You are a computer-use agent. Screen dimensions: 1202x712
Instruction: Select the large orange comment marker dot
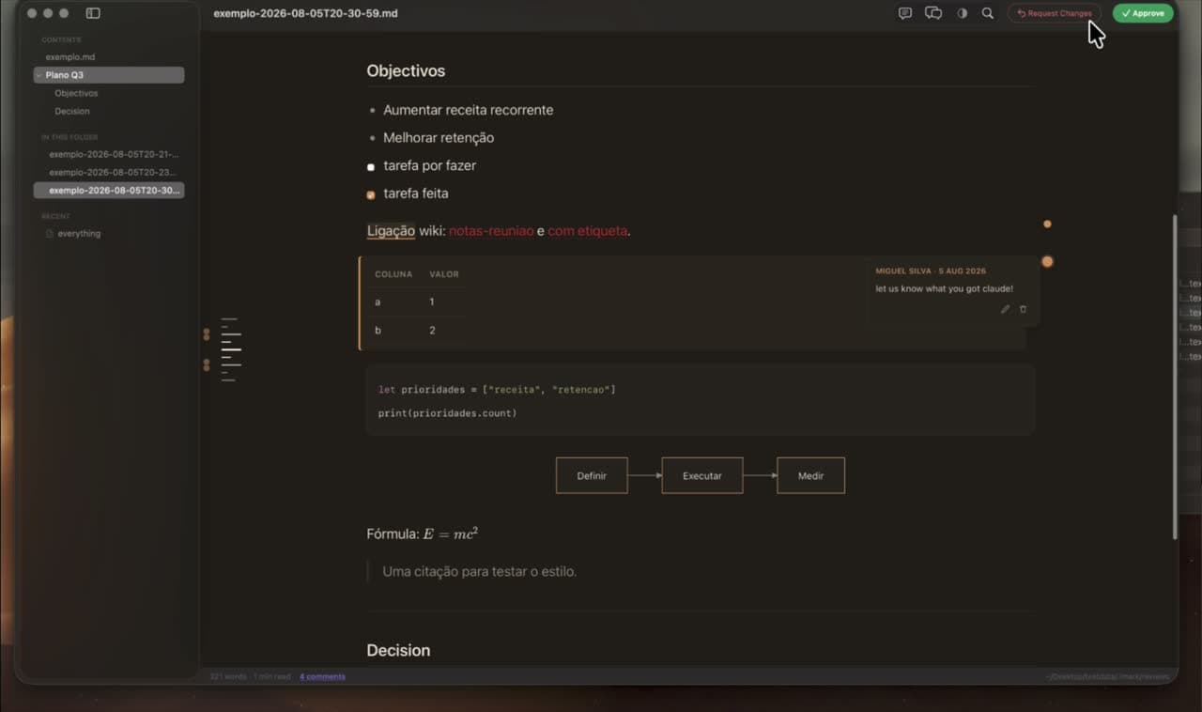pyautogui.click(x=1047, y=261)
